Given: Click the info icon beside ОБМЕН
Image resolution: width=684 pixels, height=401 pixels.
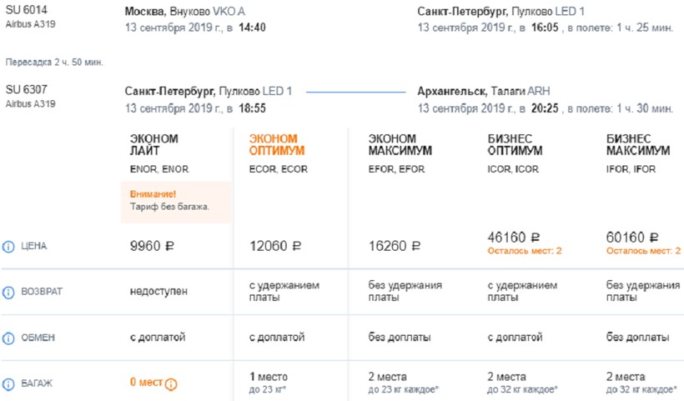Looking at the screenshot, I should pos(9,338).
